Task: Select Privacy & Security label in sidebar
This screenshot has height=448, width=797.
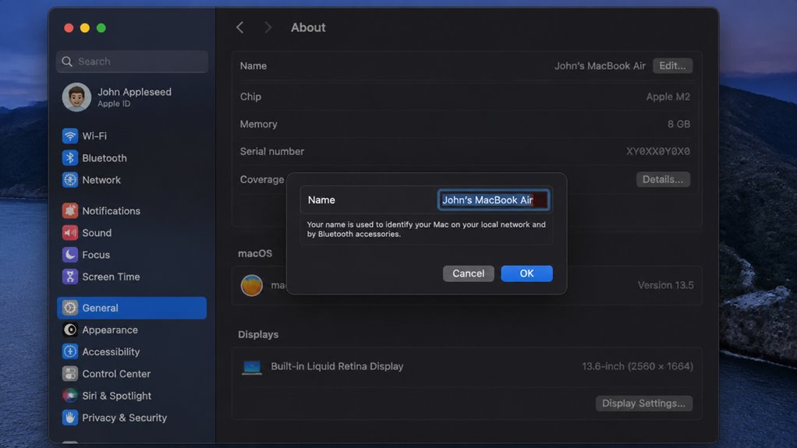Action: tap(125, 418)
